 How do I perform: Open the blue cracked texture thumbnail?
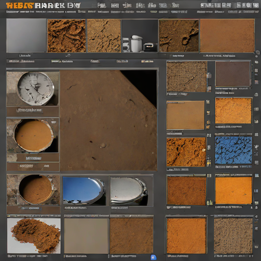233,150
